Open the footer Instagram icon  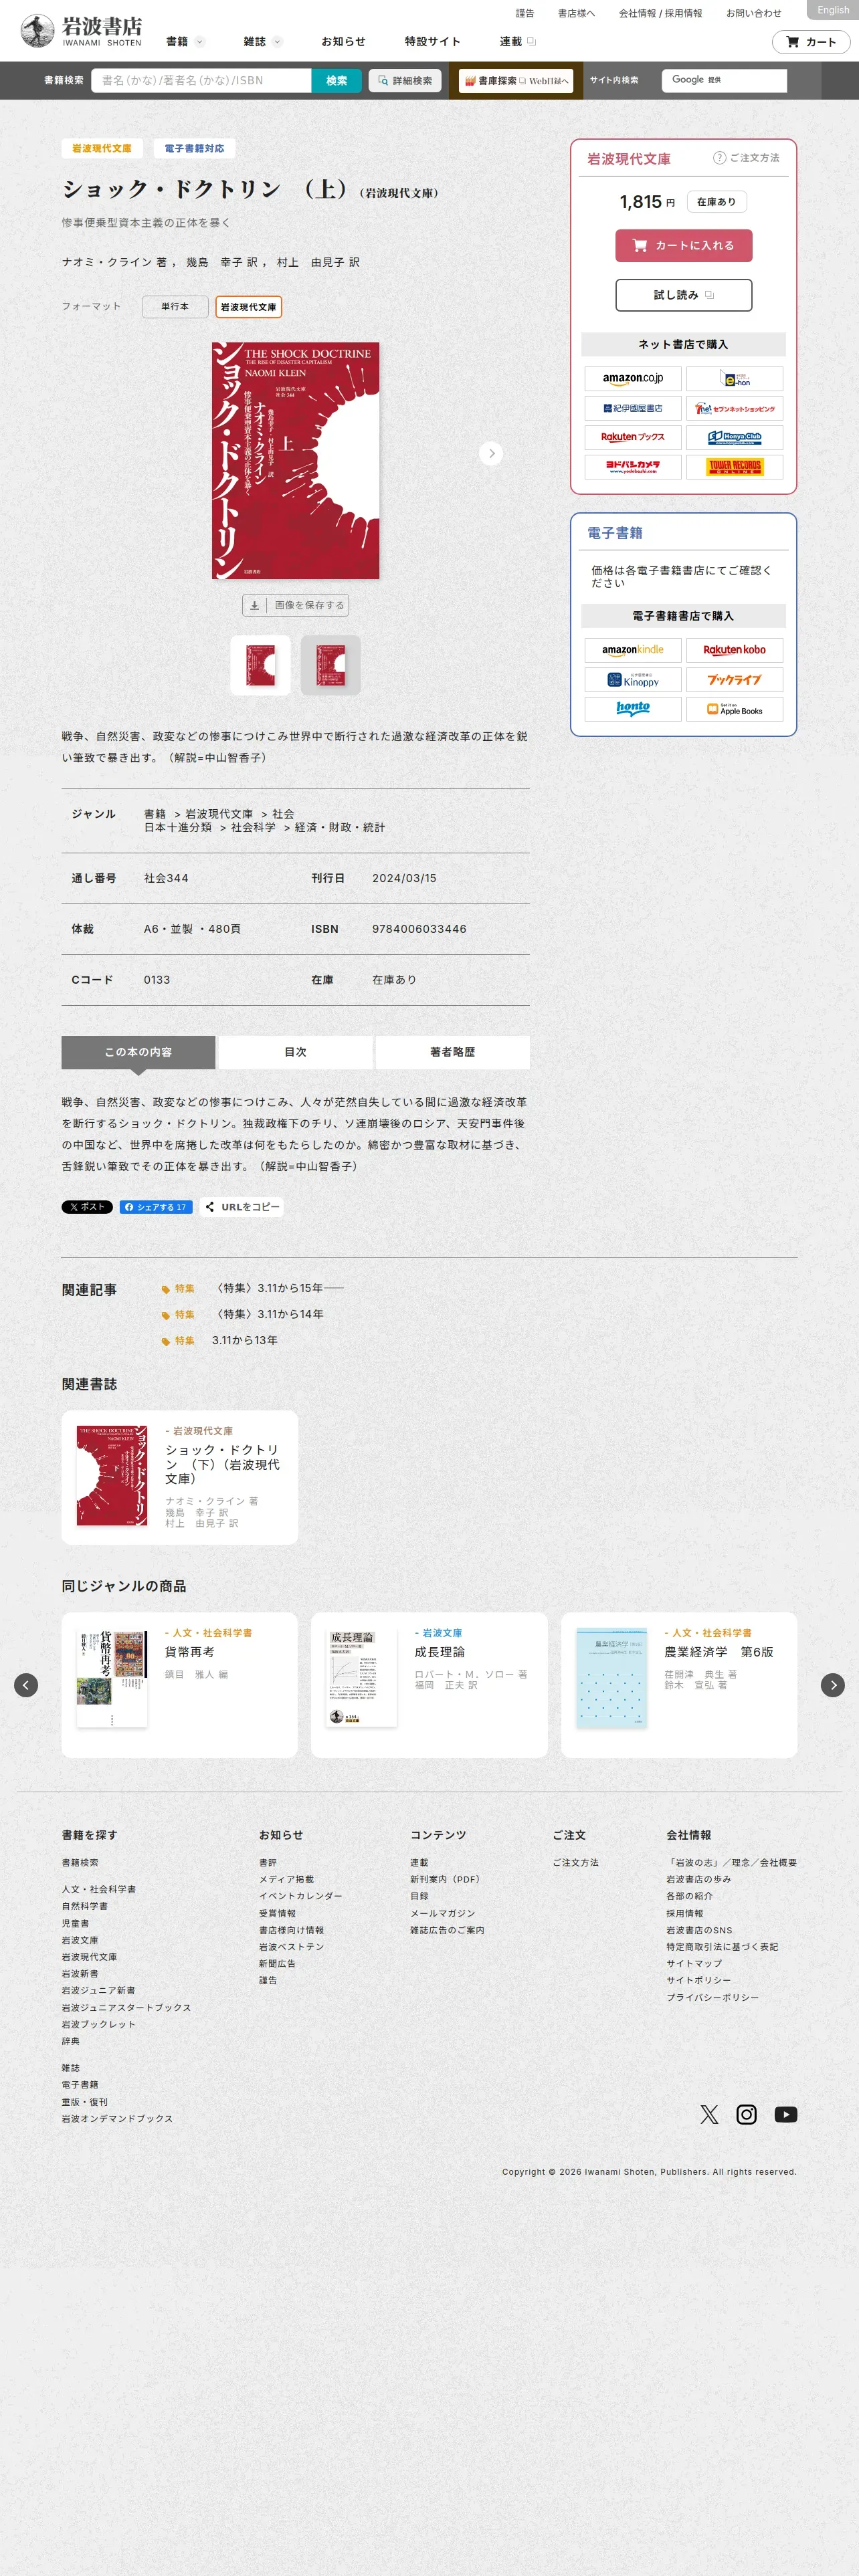[x=746, y=2114]
